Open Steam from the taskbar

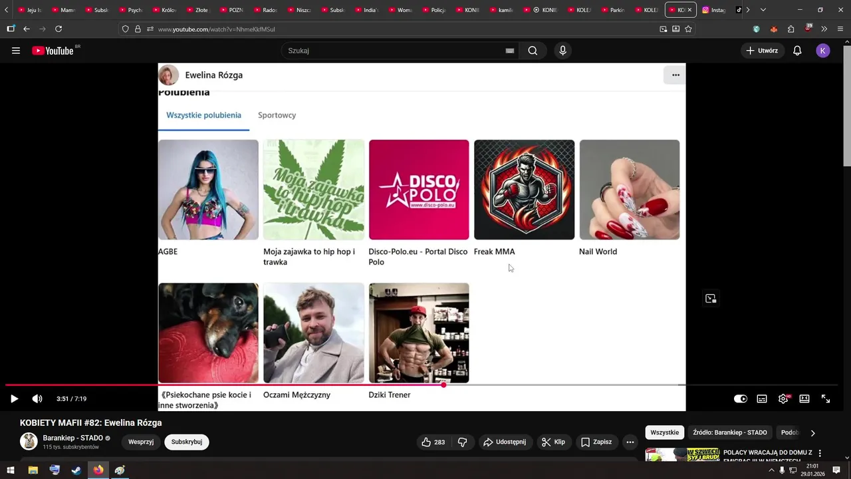pos(76,470)
